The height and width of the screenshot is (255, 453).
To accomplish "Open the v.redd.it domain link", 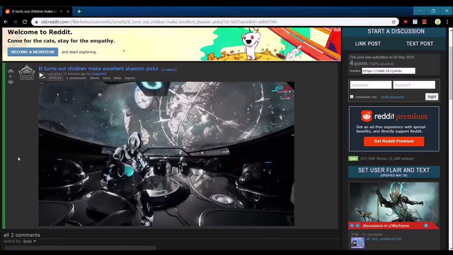I will point(169,70).
